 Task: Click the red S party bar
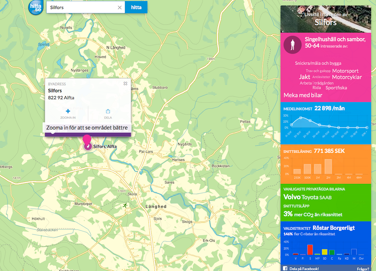[310, 250]
